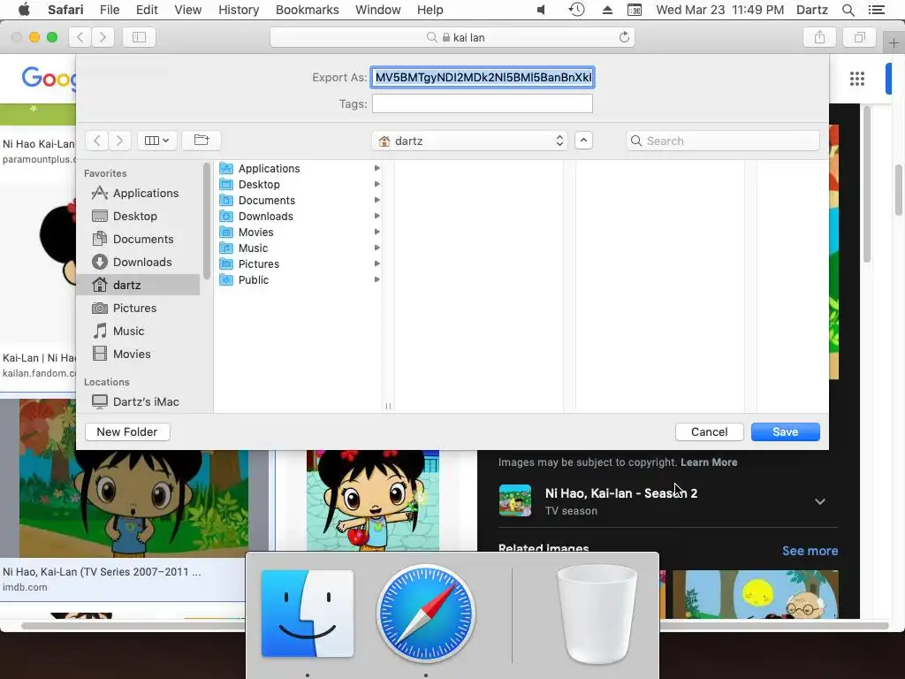Click the Learn More link
Screen dimensions: 905x679
[709, 462]
